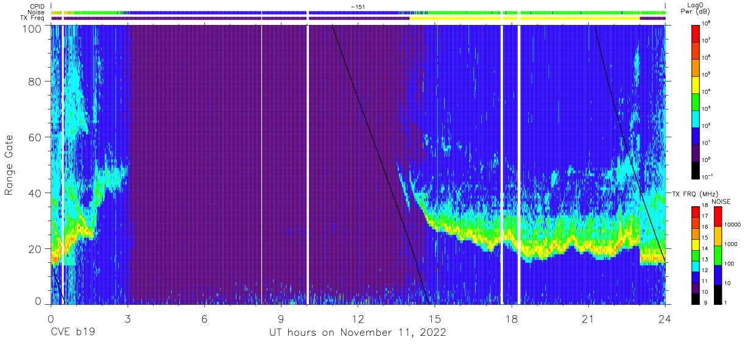Screen dimensions: 748x345
Task: Click the yellow segment of NOISE colorbar
Action: click(x=718, y=236)
